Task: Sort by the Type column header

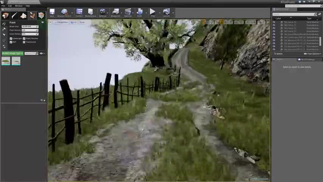Action: coord(309,19)
